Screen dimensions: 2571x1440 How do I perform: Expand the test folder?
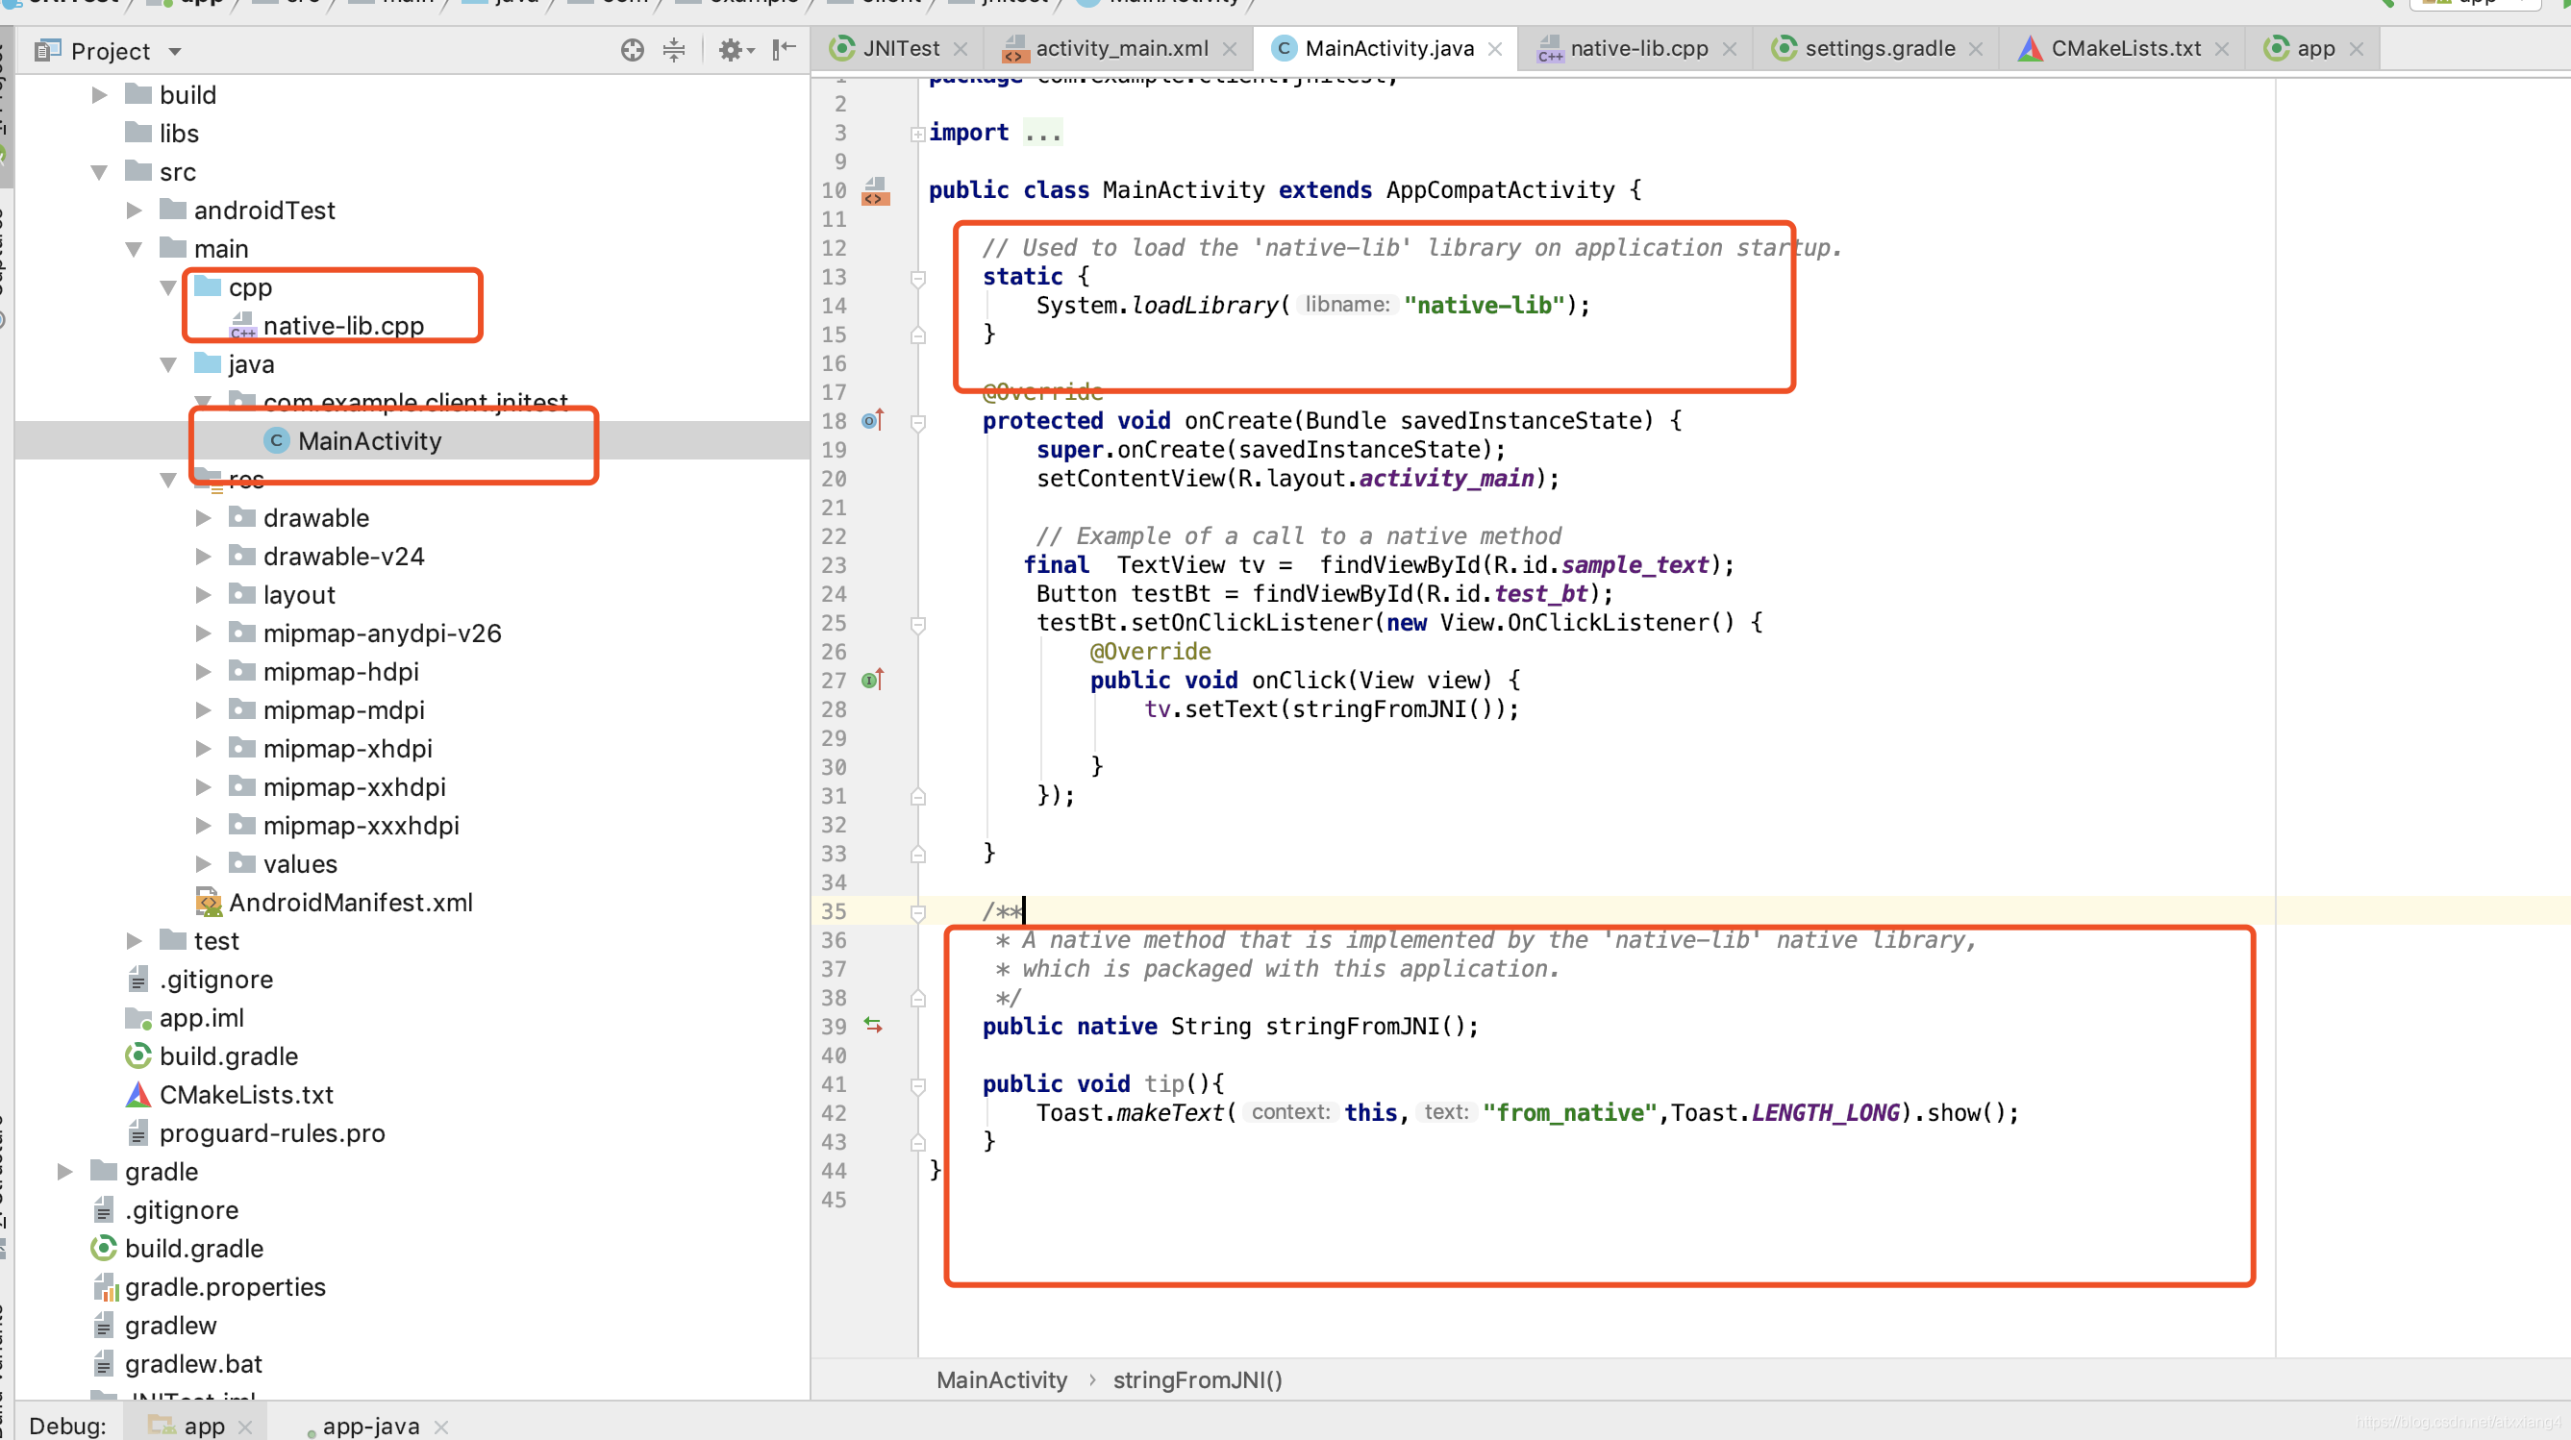(134, 941)
